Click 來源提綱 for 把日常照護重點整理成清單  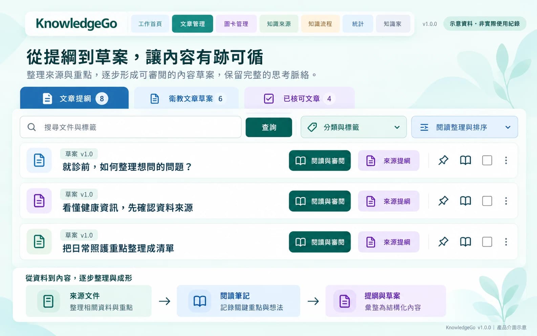pyautogui.click(x=389, y=242)
